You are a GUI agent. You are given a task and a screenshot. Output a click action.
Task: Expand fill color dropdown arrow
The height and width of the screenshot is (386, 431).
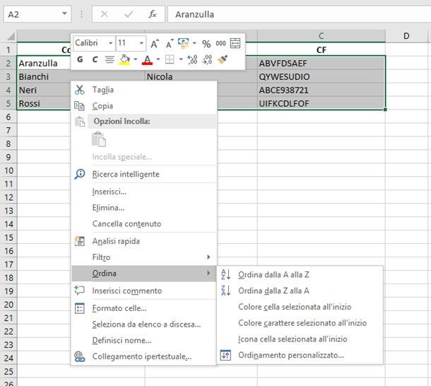(x=135, y=59)
